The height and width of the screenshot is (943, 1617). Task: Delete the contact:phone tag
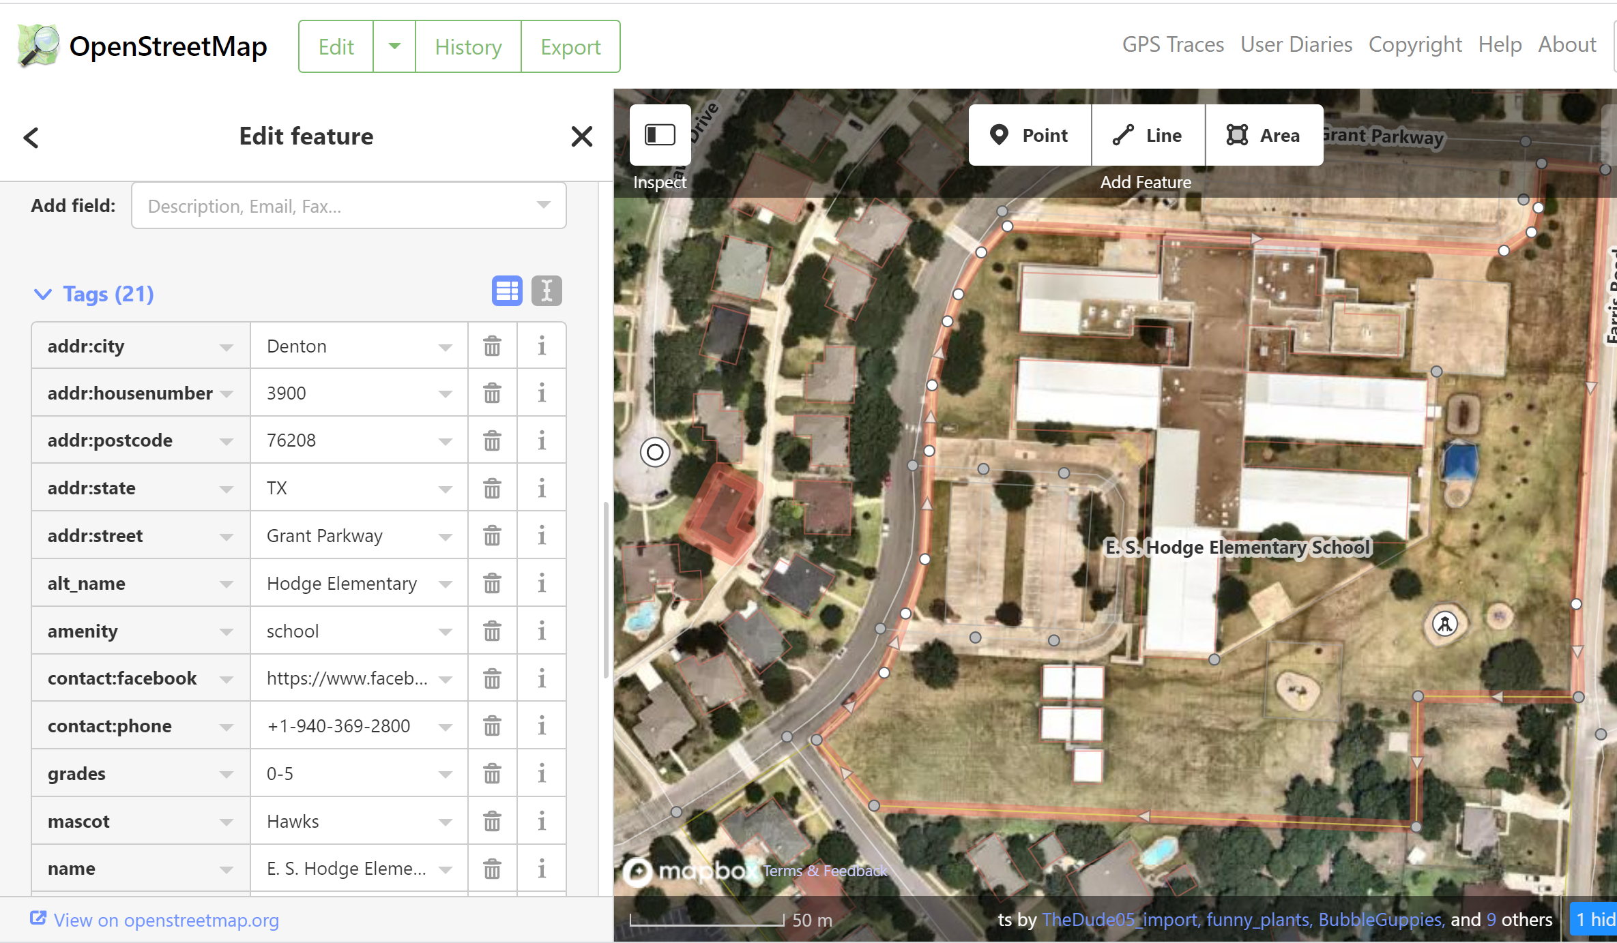(492, 726)
